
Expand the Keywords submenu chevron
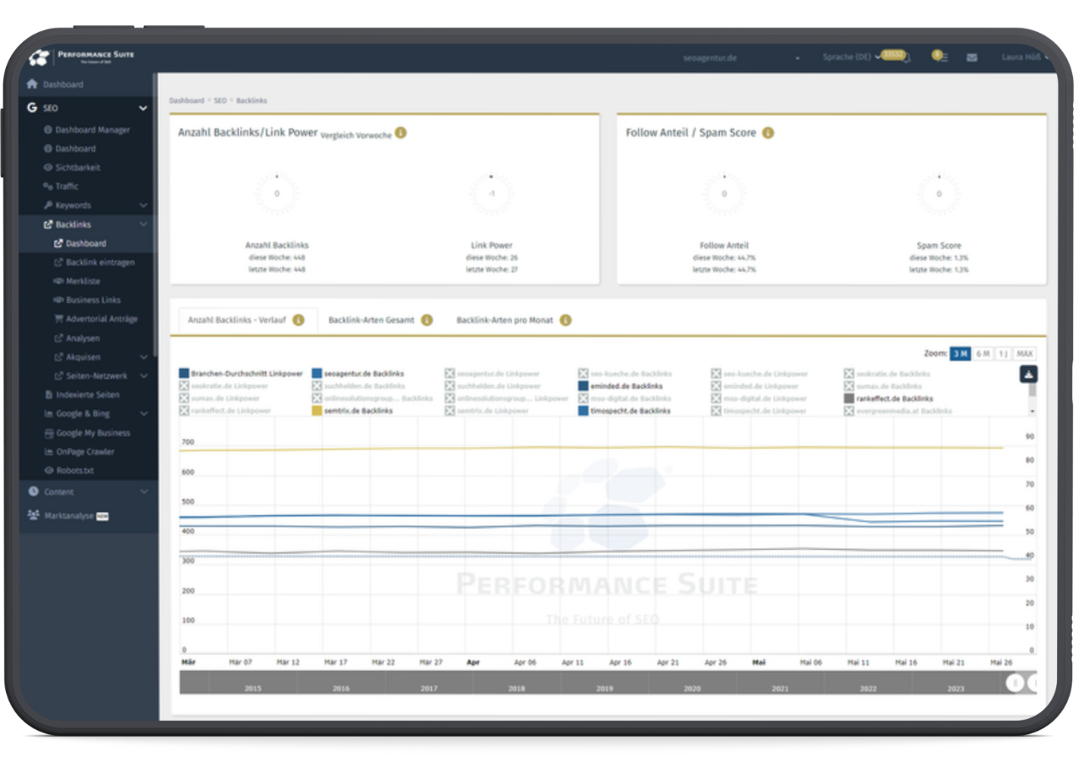tap(143, 205)
